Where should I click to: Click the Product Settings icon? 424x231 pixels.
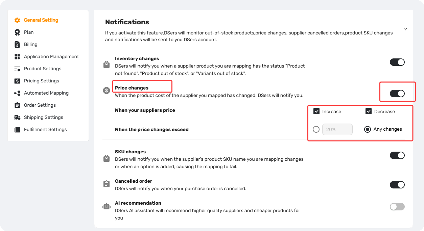click(x=17, y=69)
